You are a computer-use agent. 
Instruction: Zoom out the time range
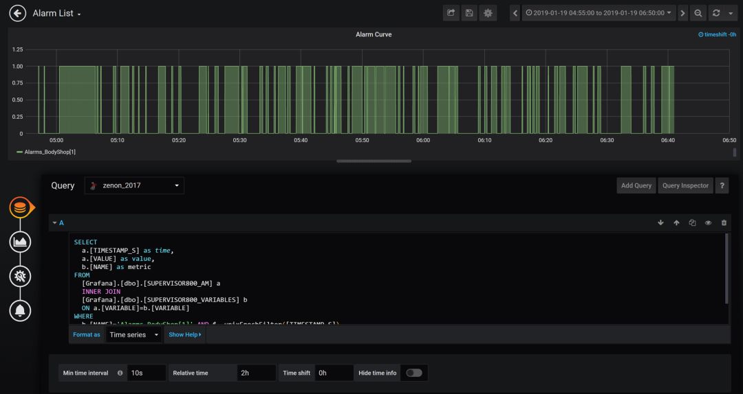tap(698, 13)
